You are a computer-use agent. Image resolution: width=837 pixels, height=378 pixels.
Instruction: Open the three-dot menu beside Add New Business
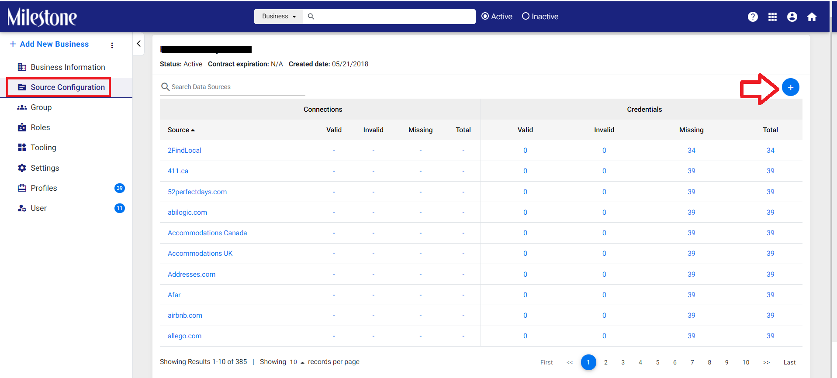(112, 45)
